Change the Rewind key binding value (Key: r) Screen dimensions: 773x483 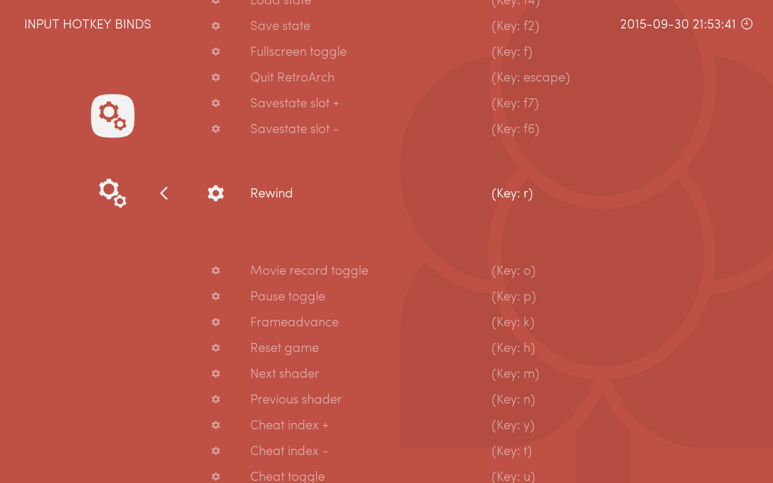[x=512, y=193]
